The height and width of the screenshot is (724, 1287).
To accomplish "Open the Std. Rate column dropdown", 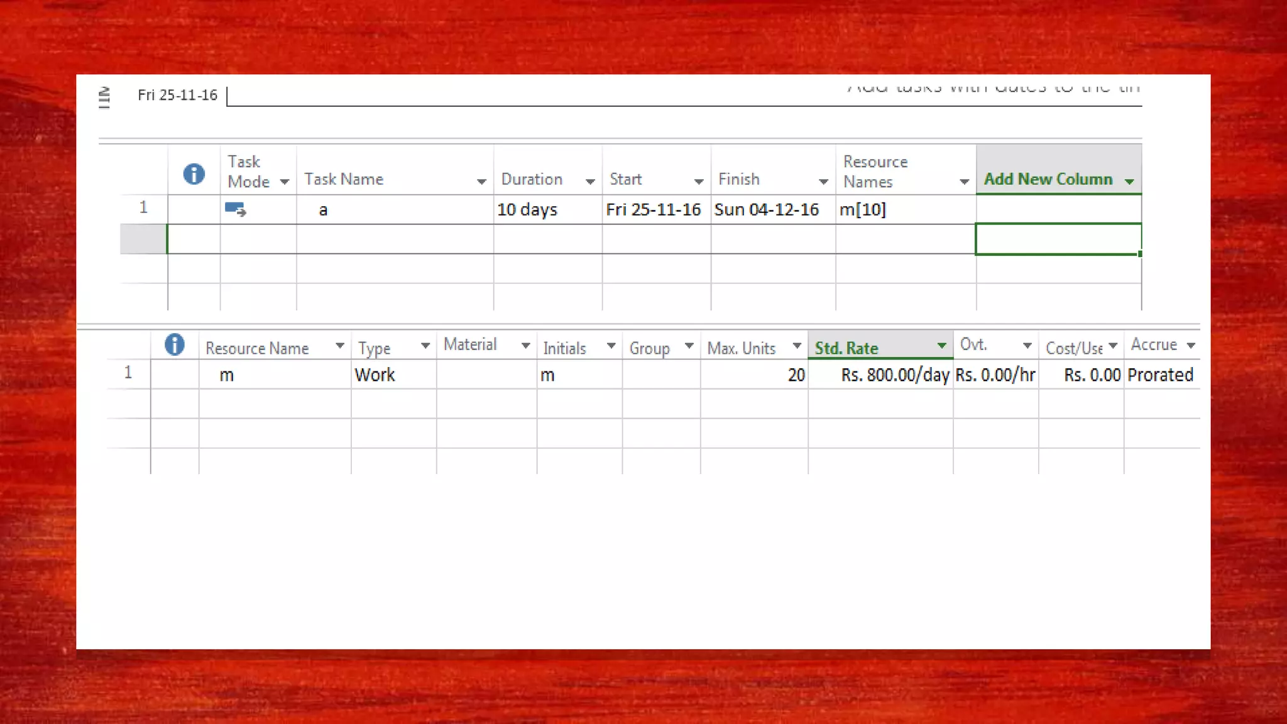I will pyautogui.click(x=941, y=346).
